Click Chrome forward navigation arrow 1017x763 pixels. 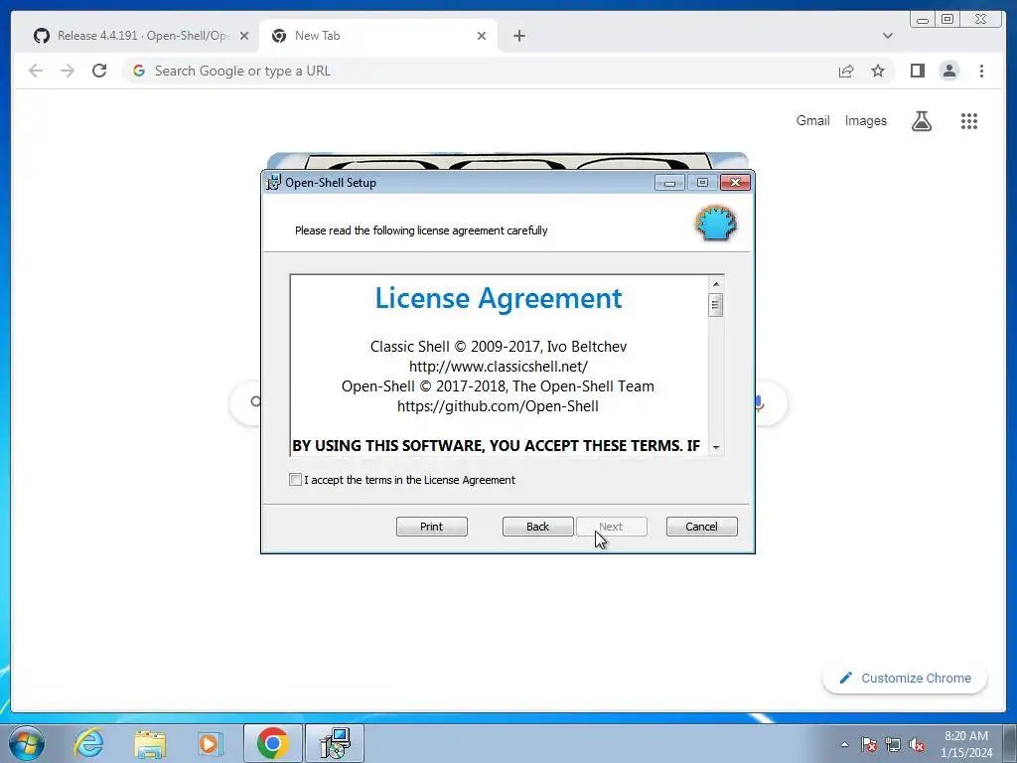pos(68,71)
